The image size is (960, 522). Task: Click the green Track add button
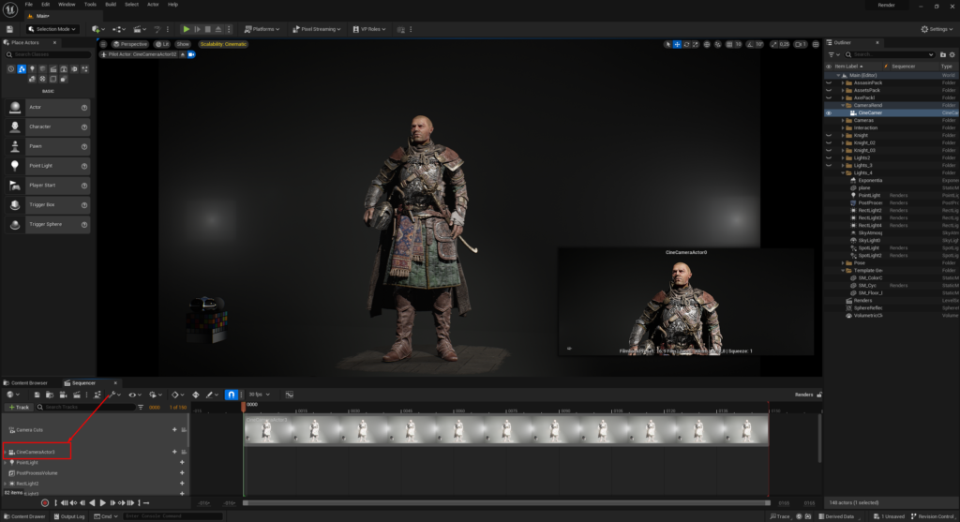tap(19, 407)
